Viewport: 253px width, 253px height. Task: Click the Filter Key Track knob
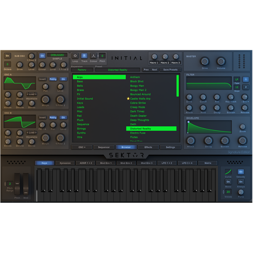point(231,97)
